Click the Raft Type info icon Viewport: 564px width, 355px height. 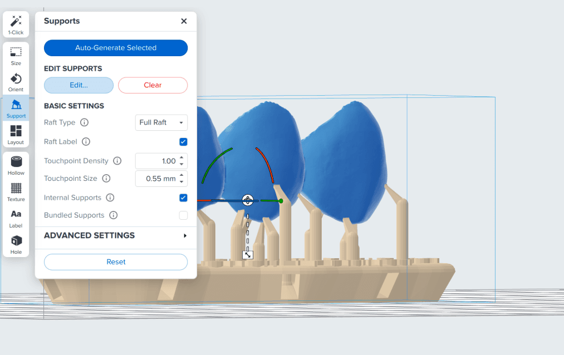[x=84, y=122]
